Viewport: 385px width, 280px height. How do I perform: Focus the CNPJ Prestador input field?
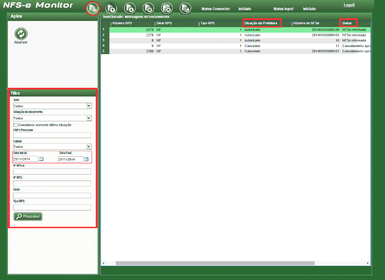[52, 135]
